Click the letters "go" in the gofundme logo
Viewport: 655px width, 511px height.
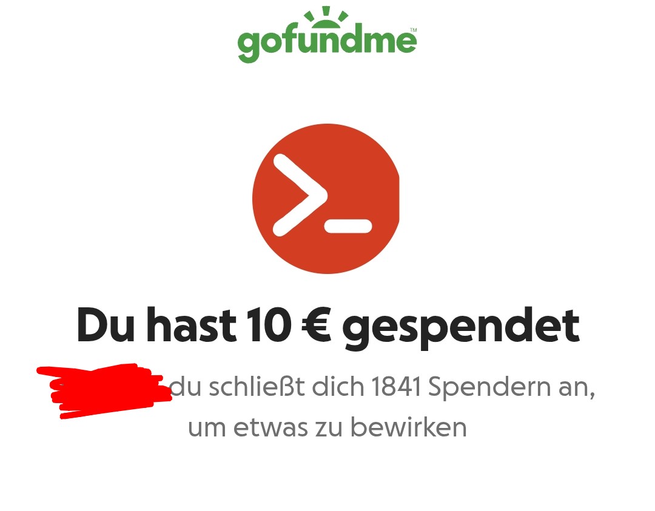tap(261, 45)
